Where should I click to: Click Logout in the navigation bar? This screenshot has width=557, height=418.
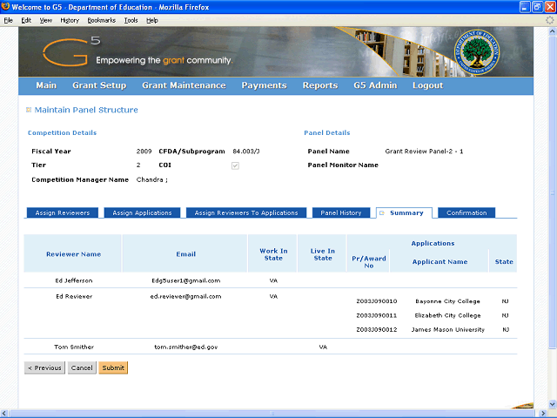click(427, 85)
